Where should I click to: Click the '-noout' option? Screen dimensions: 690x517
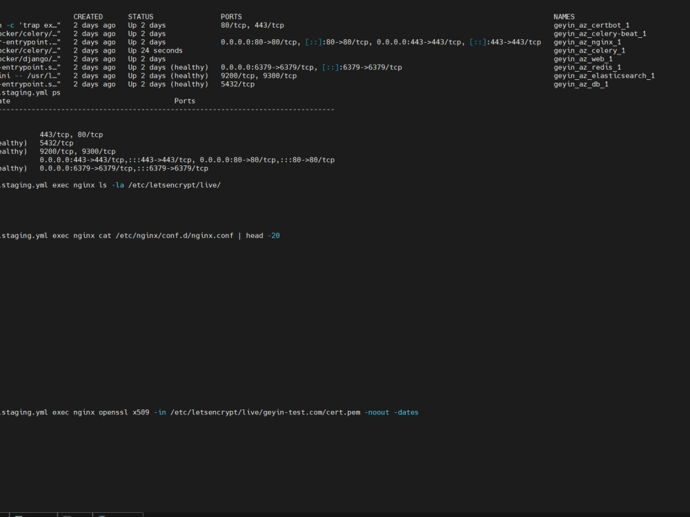pos(377,412)
